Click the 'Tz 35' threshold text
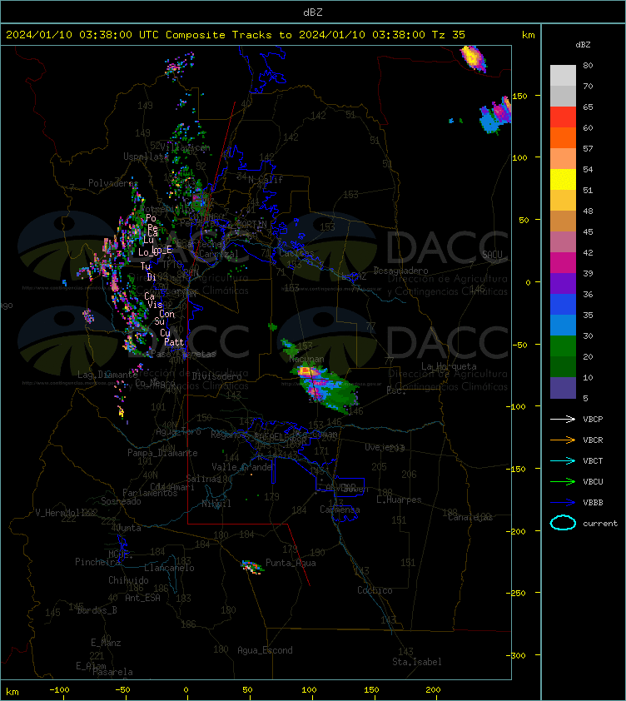 [449, 35]
